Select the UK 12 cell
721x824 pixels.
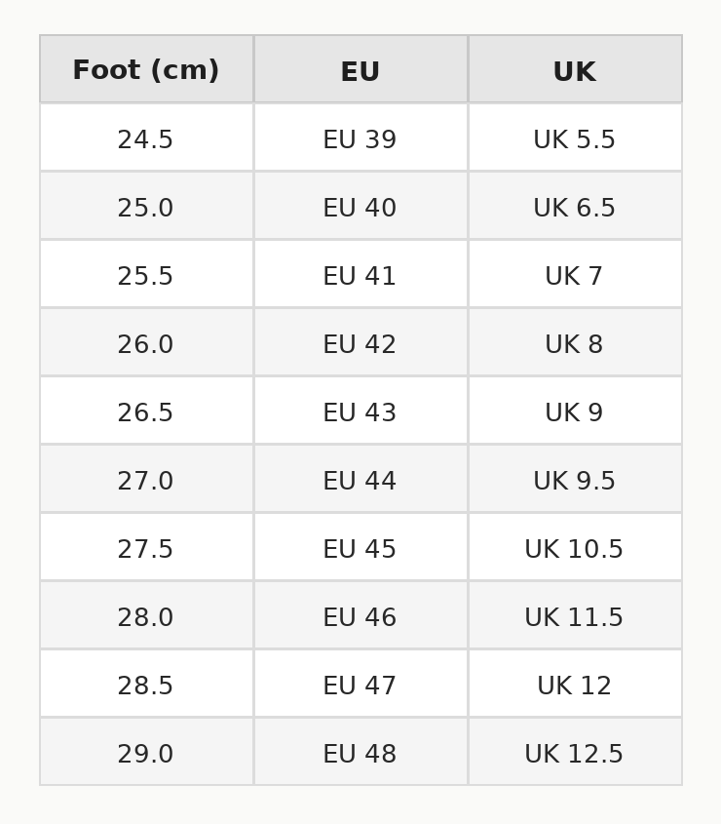(574, 687)
